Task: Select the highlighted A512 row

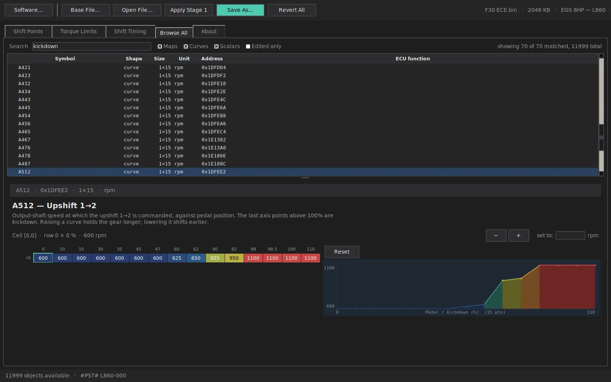Action: 303,172
